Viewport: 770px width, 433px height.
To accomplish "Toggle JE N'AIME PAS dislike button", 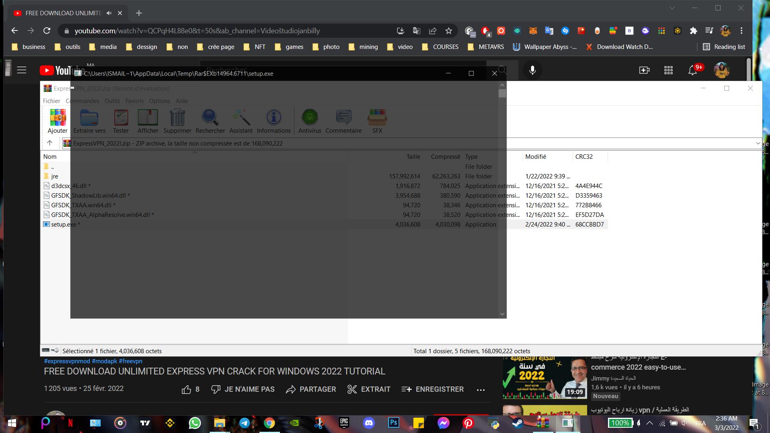I will pos(243,389).
